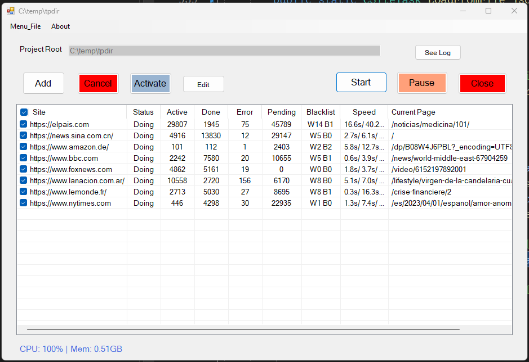Click Done value 5030
The image size is (529, 362).
(x=211, y=192)
